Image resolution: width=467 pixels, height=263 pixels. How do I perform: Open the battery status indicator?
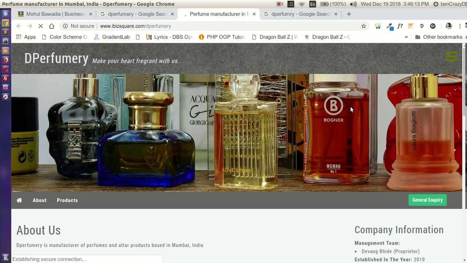coord(333,4)
